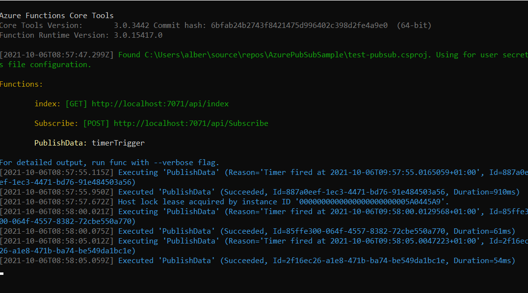This screenshot has width=528, height=293.
Task: Click the yellow 'Functions:' heading
Action: point(22,84)
